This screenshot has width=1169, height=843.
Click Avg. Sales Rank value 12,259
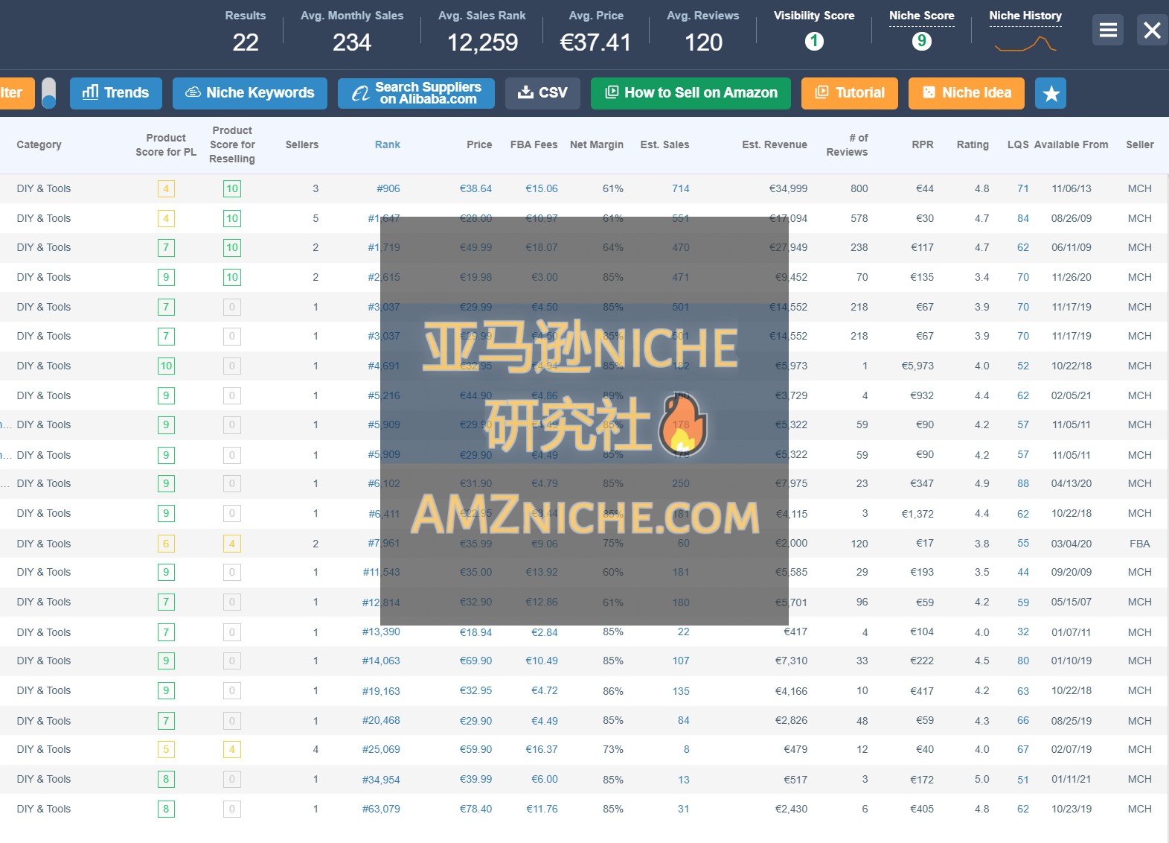tap(482, 42)
